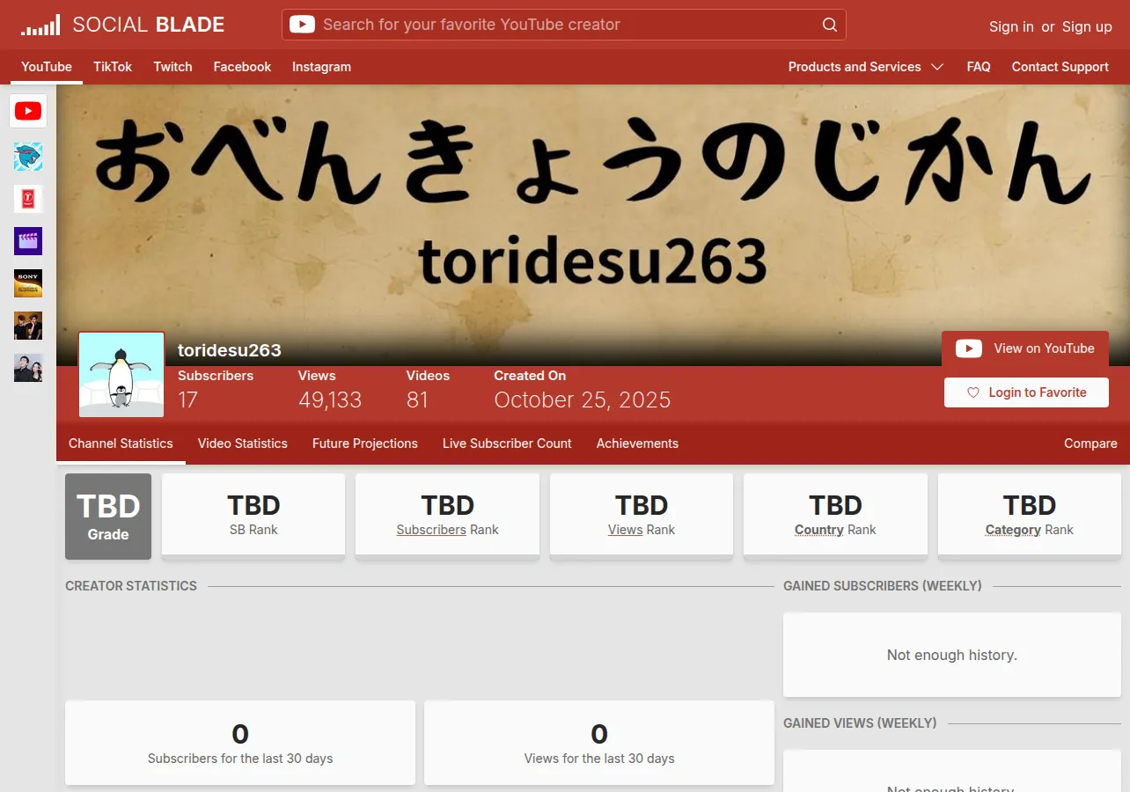The image size is (1130, 792).
Task: Click the Sign in link
Action: coord(1011,26)
